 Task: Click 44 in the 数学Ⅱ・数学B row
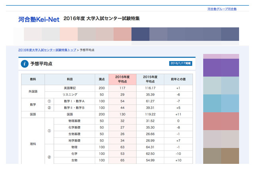point(122,108)
